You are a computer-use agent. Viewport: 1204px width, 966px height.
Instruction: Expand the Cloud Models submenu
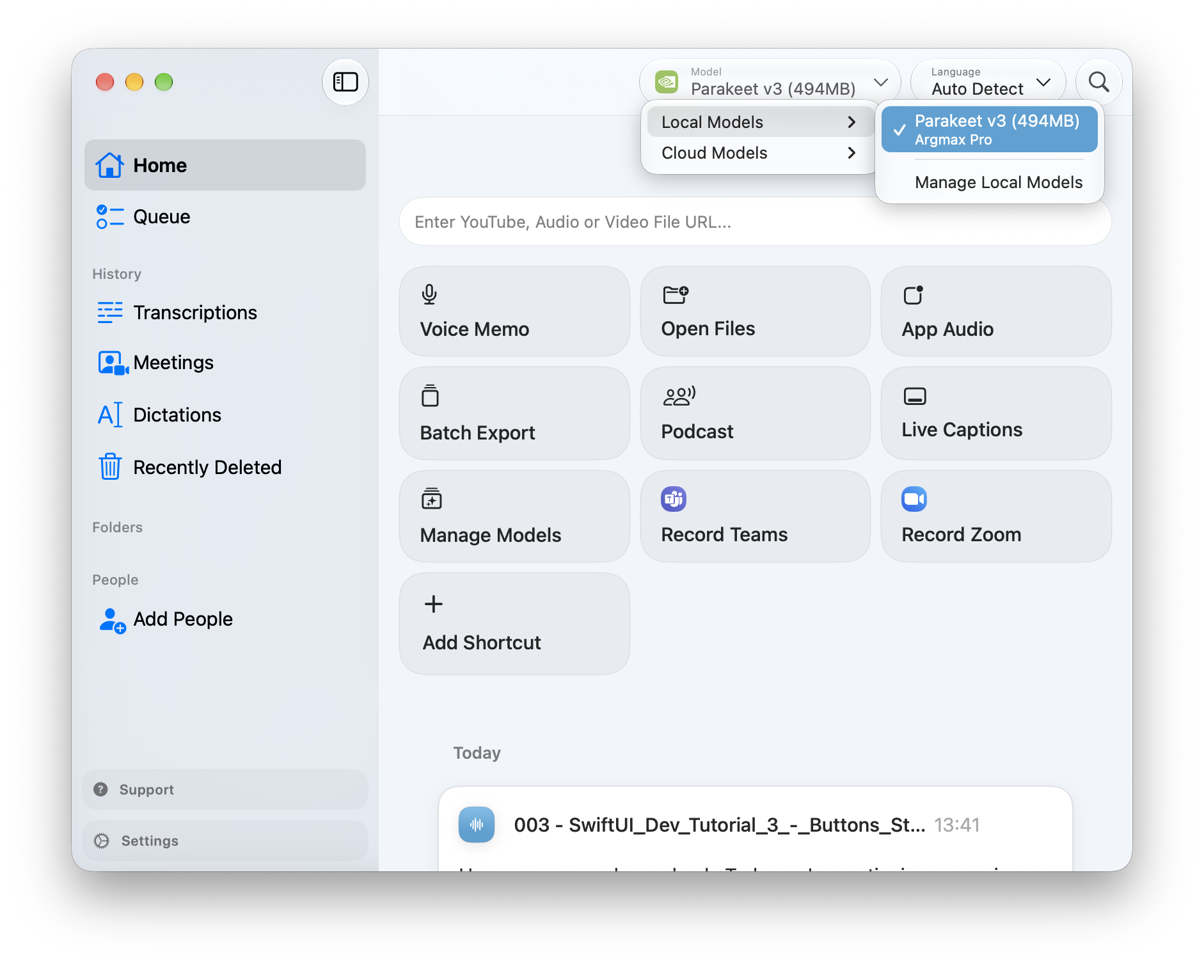pos(759,153)
